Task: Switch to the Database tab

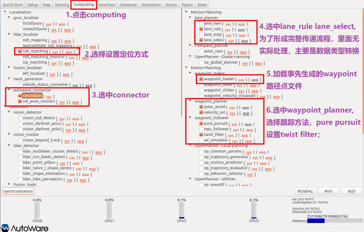Action: coord(128,5)
